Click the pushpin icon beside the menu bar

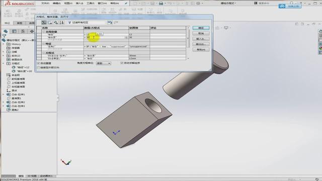click(x=126, y=4)
